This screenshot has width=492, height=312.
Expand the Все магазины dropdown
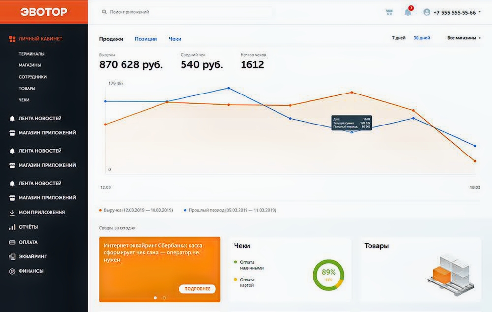point(463,38)
